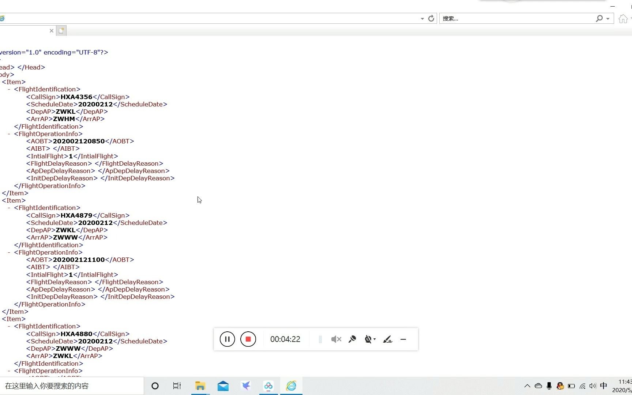This screenshot has height=395, width=632.
Task: Collapse the last FlightOperationInfo node at bottom
Action: [x=9, y=371]
